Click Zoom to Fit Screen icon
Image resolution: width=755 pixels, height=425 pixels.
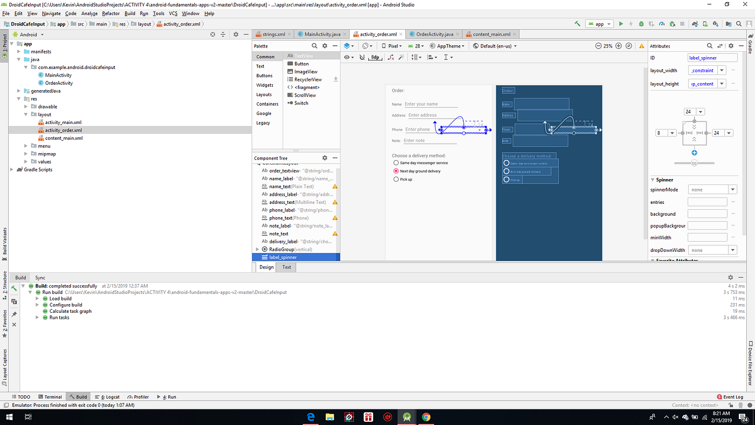629,46
